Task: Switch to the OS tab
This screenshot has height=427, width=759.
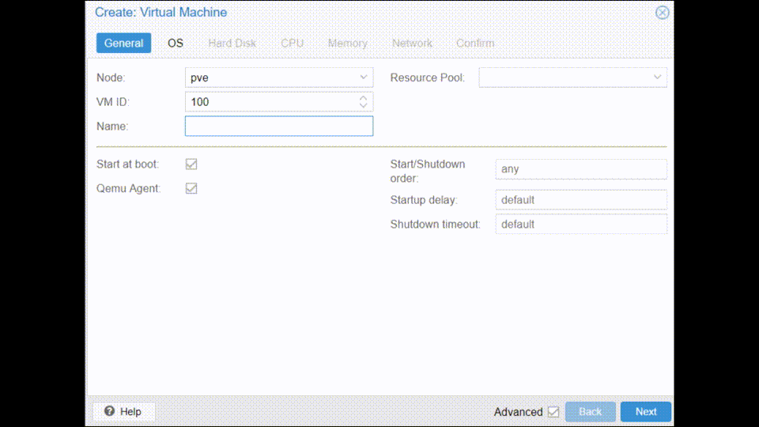Action: pos(176,43)
